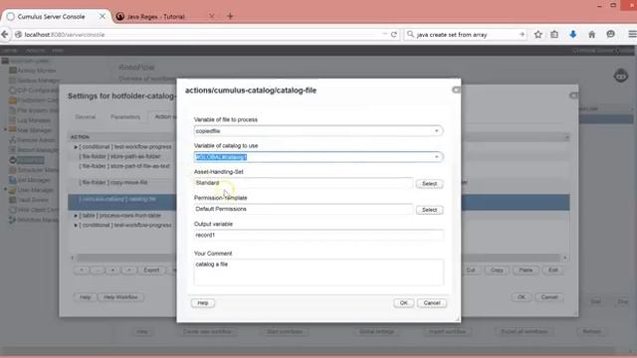637x358 pixels.
Task: Click the bookmark star icon
Action: tap(538, 35)
